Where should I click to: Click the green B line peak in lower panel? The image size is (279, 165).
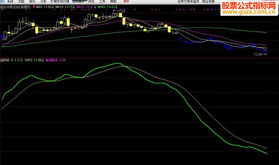[x=117, y=63]
